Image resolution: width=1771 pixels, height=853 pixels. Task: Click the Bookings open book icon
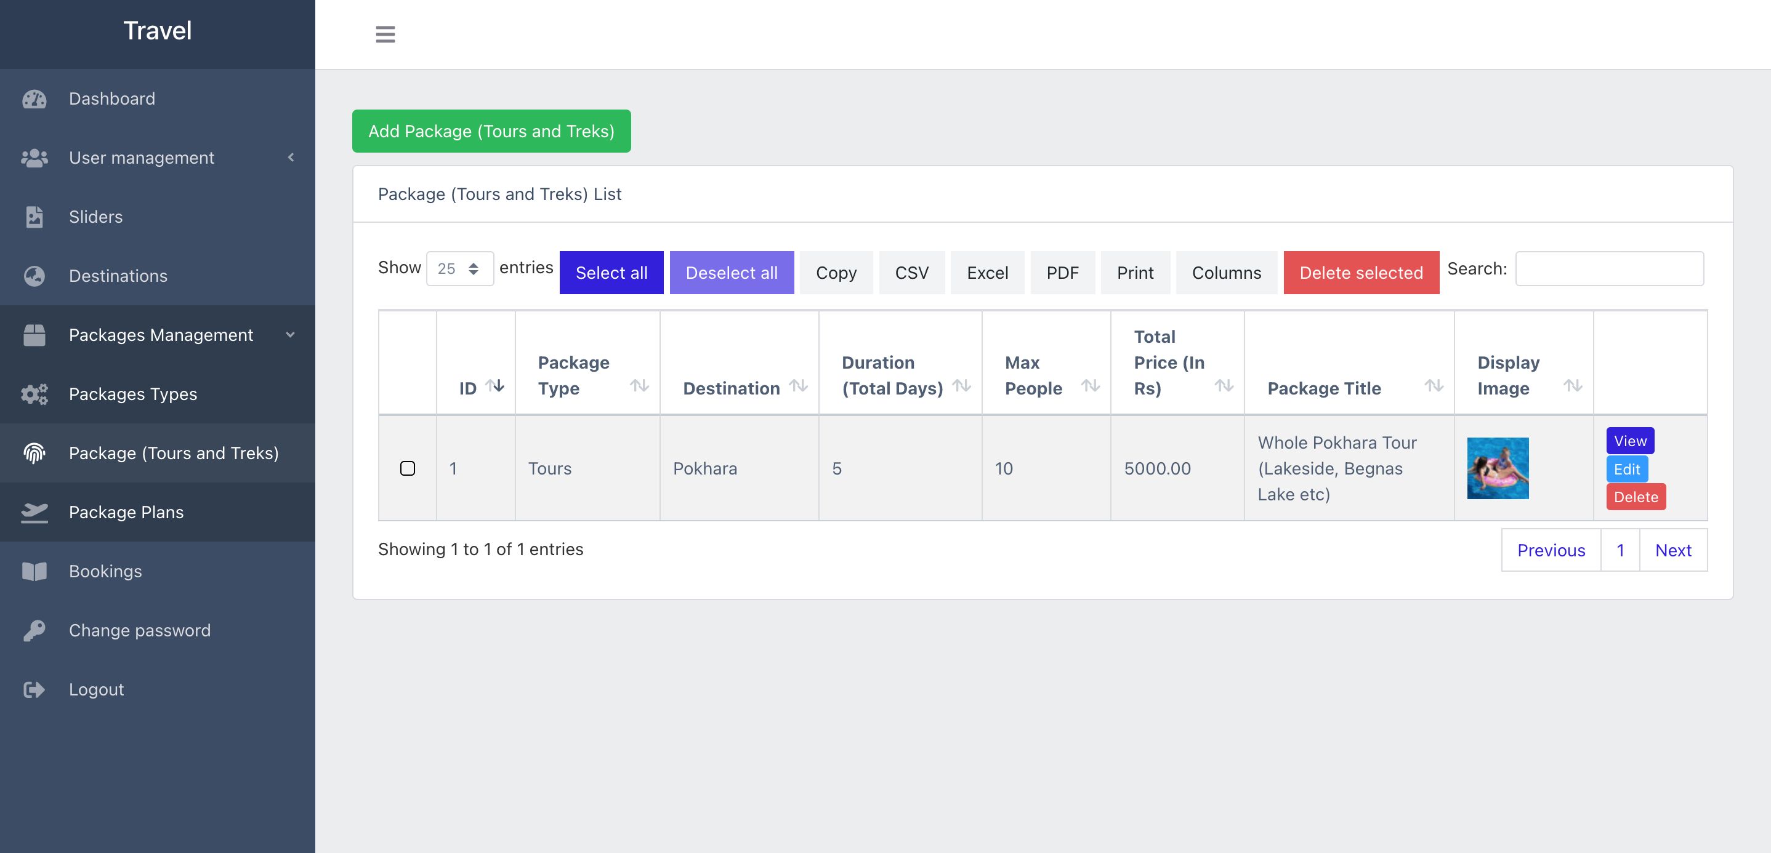tap(34, 572)
